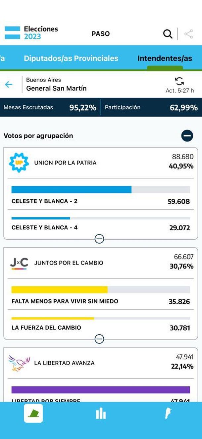This screenshot has width=202, height=439.
Task: Tap the Union por la Patria logo
Action: click(x=19, y=163)
